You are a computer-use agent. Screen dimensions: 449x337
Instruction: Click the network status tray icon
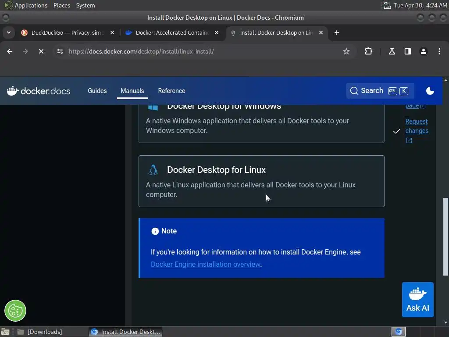click(x=387, y=5)
